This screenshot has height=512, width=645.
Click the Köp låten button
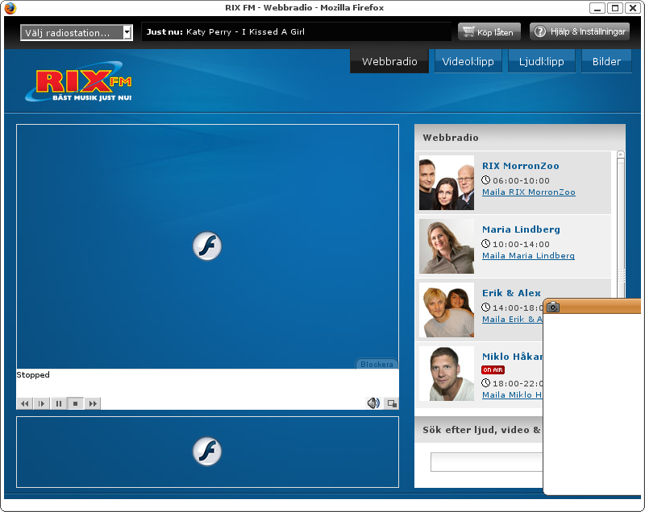click(489, 31)
